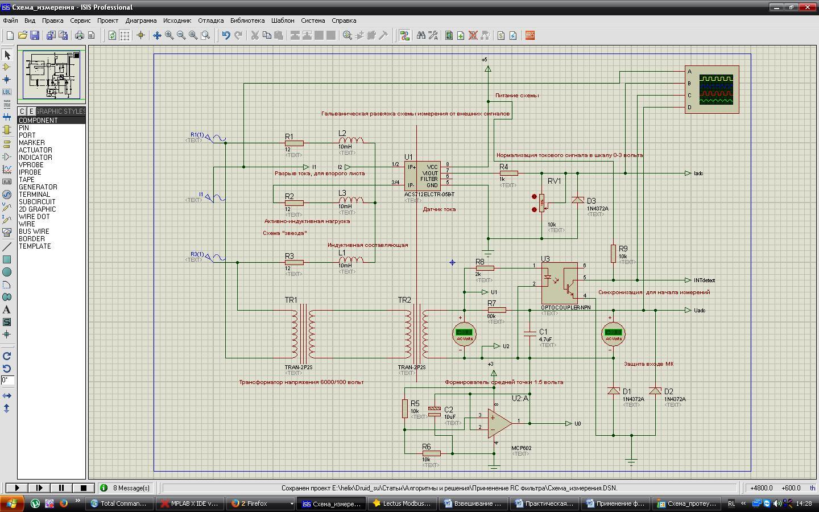The height and width of the screenshot is (512, 819).
Task: Toggle the grid display button
Action: (x=125, y=35)
